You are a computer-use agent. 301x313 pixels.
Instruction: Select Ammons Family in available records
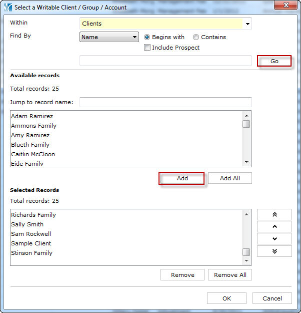coord(33,126)
